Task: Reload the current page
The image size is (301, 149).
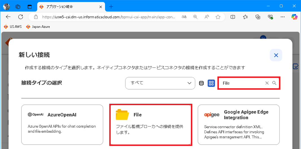Action: pos(21,17)
